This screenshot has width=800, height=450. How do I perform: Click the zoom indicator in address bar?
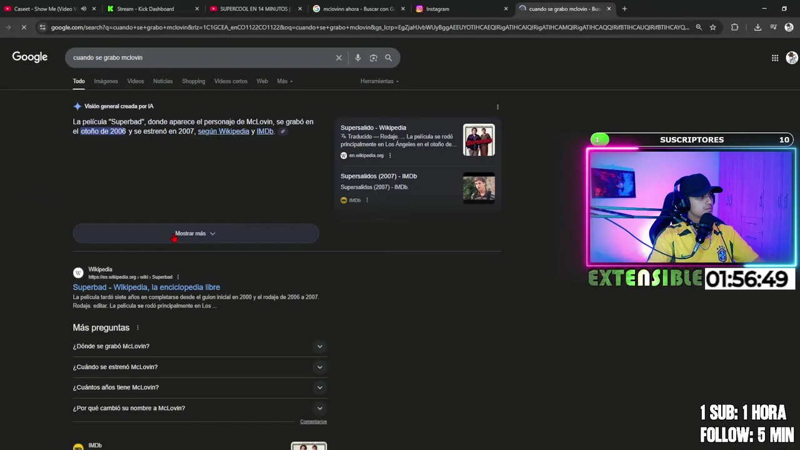coord(699,27)
